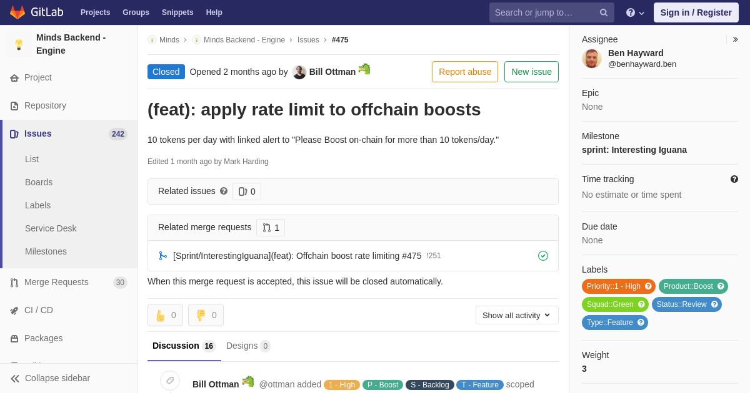Click the Minds Backend project lightbulb avatar
This screenshot has height=393, width=750.
pyautogui.click(x=19, y=44)
